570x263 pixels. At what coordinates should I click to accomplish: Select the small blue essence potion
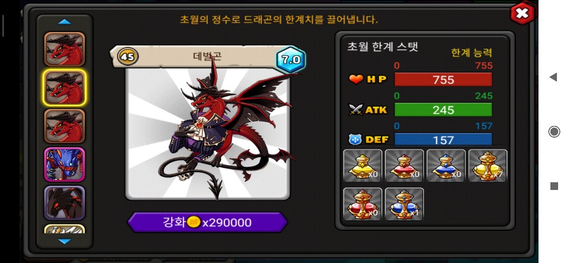point(446,166)
